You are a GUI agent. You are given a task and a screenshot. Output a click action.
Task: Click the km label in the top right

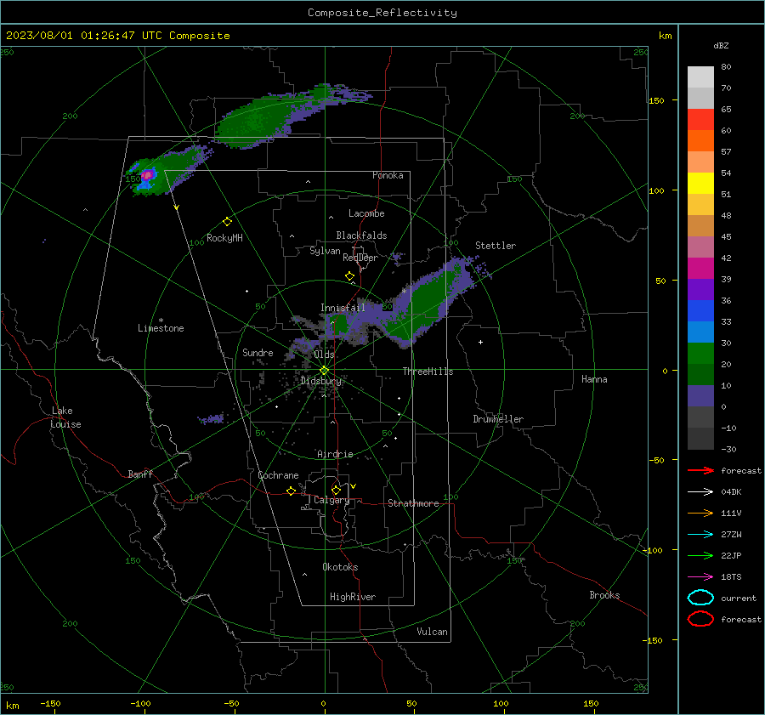(x=665, y=36)
